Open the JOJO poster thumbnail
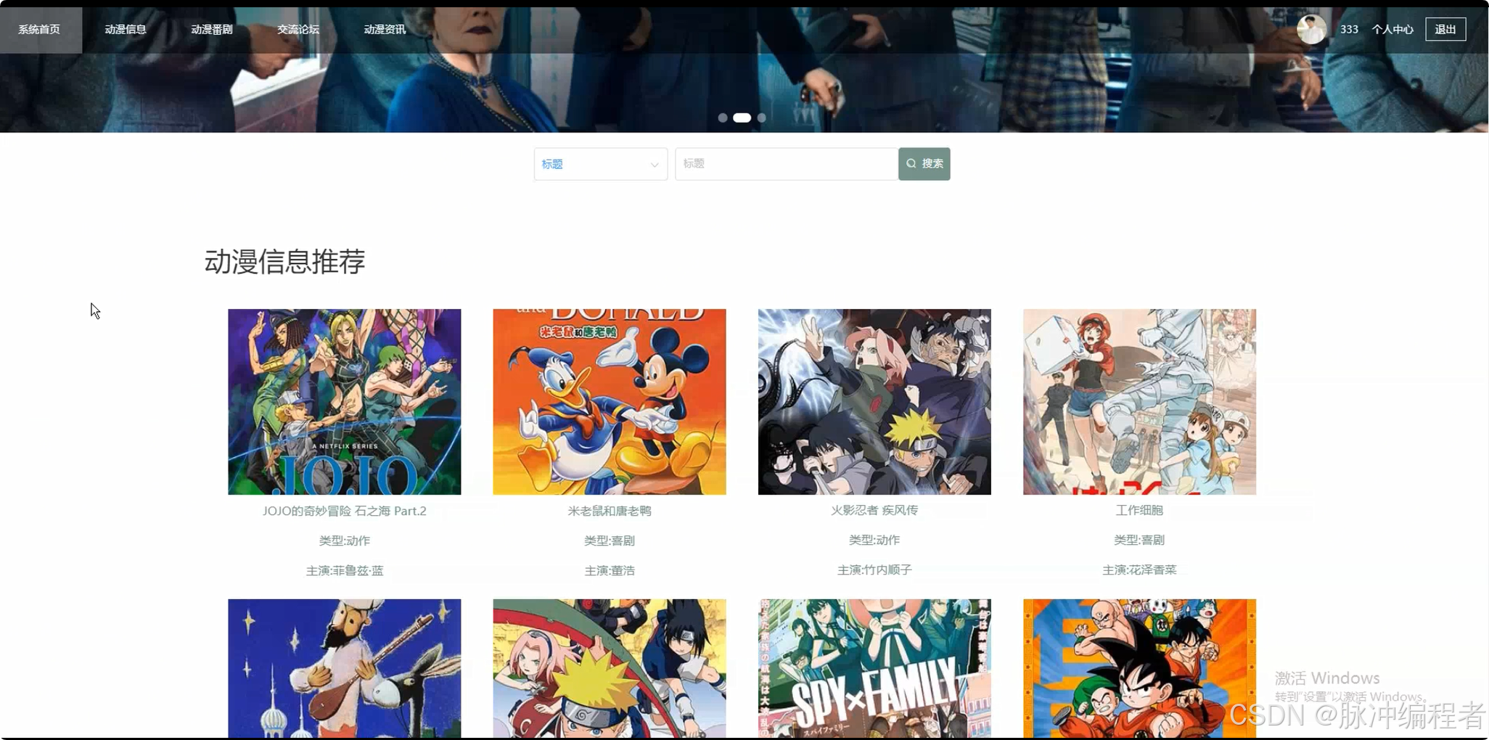Viewport: 1489px width, 740px height. [x=344, y=402]
